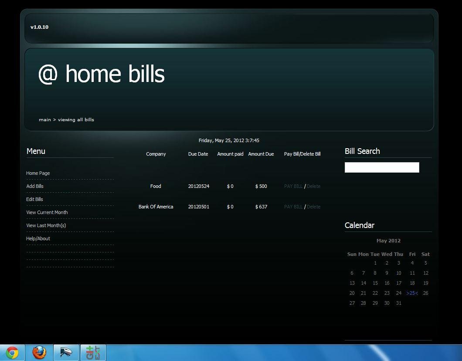Pay the Food bill
The height and width of the screenshot is (361, 462).
(293, 186)
